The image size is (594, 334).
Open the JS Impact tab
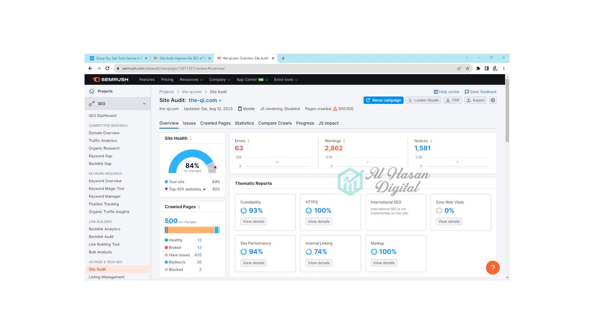329,123
